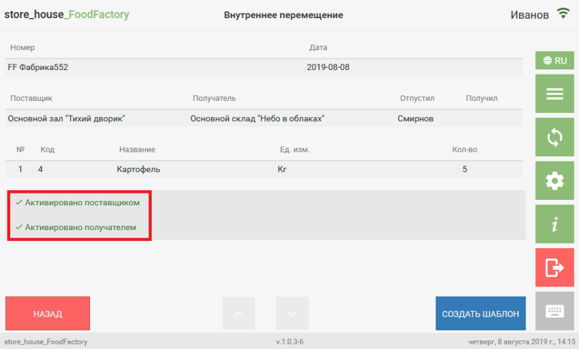The width and height of the screenshot is (579, 349).
Task: Open settings with the gear icon
Action: [x=554, y=181]
